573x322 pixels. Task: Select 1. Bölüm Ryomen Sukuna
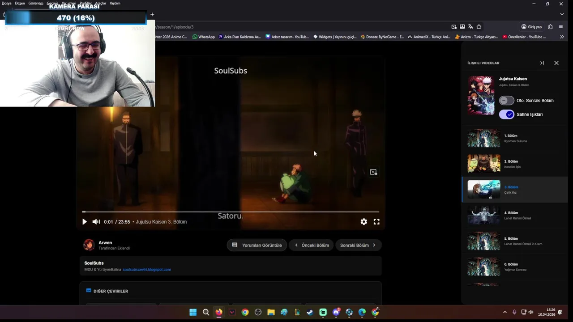515,138
